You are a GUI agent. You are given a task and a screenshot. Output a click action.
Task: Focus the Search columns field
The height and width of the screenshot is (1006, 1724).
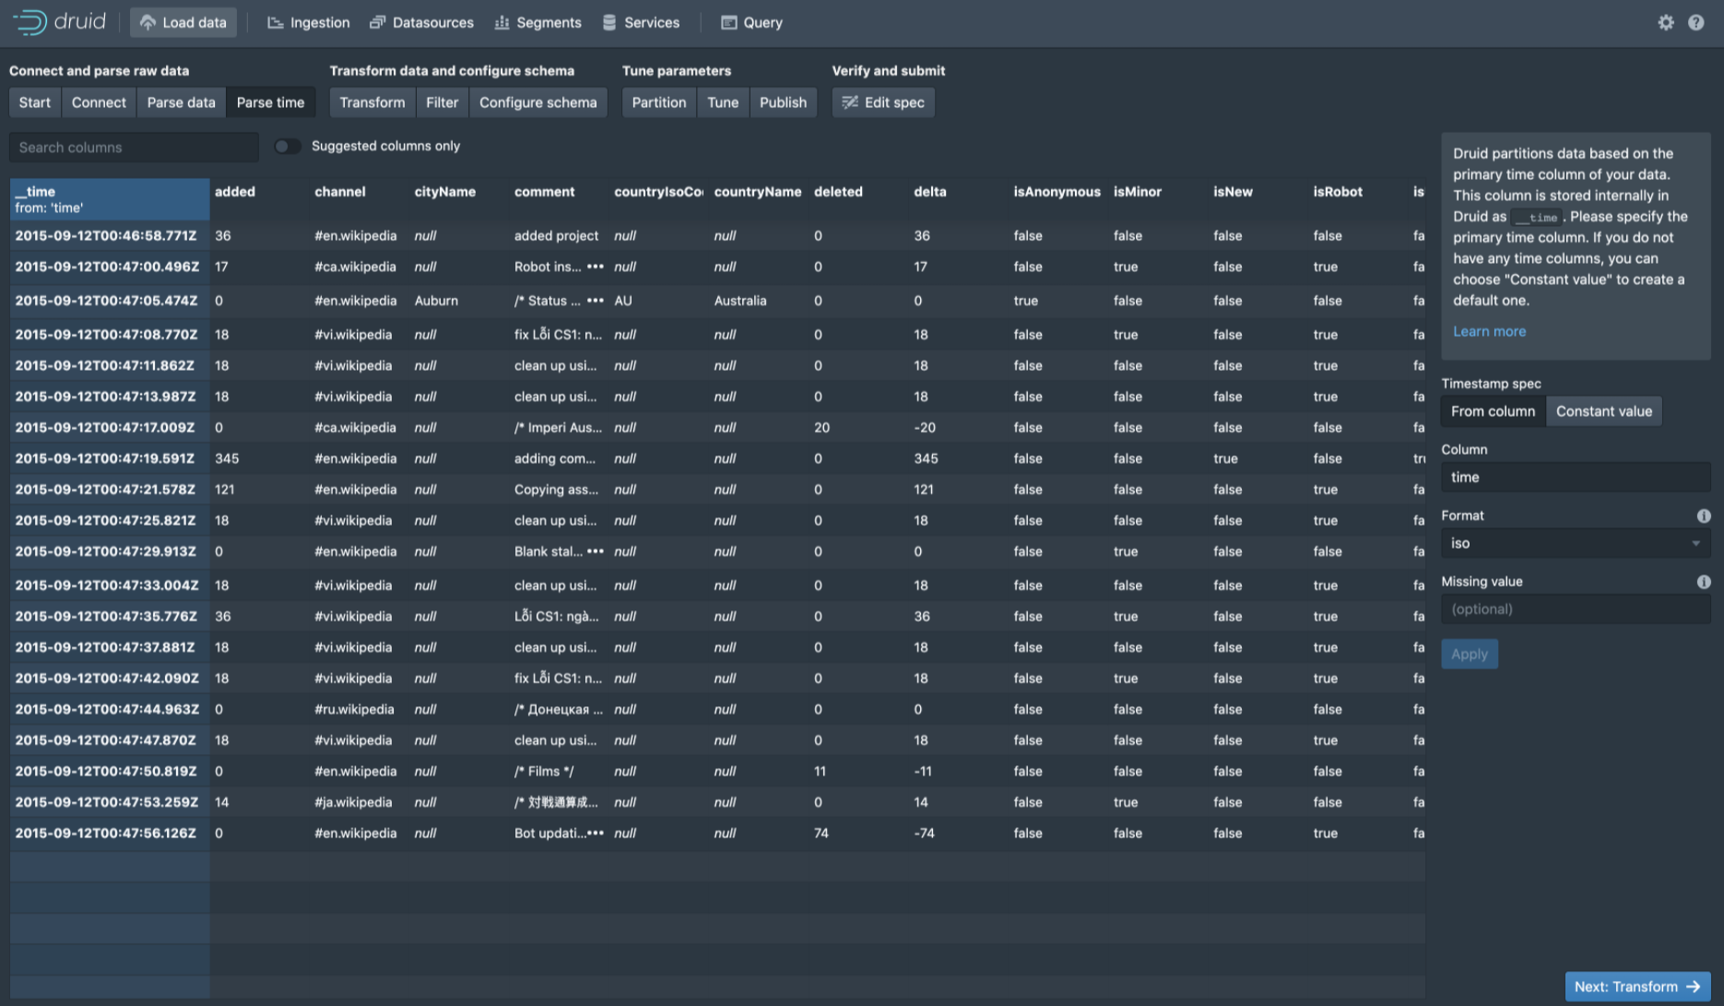coord(134,148)
